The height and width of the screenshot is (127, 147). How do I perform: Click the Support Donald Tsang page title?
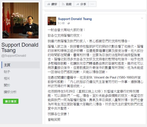(20, 47)
